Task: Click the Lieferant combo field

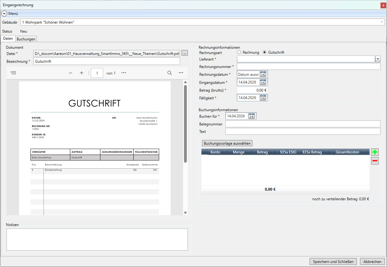Action: pyautogui.click(x=306, y=59)
